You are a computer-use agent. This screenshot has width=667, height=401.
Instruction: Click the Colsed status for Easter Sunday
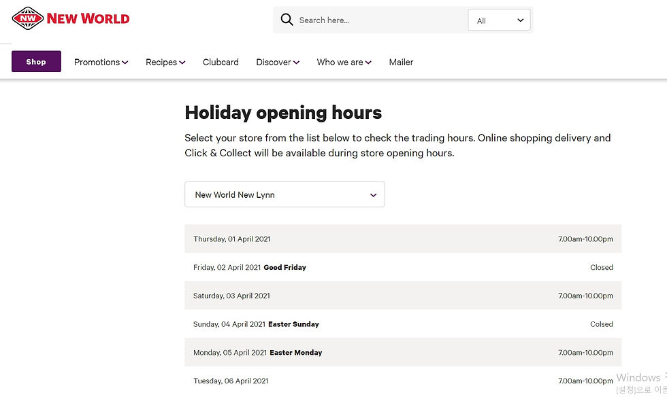[x=602, y=324]
